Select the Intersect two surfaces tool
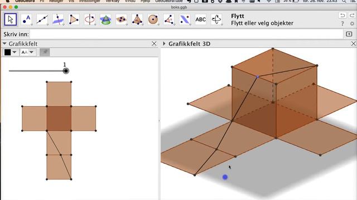The height and width of the screenshot is (200, 357). point(105,19)
